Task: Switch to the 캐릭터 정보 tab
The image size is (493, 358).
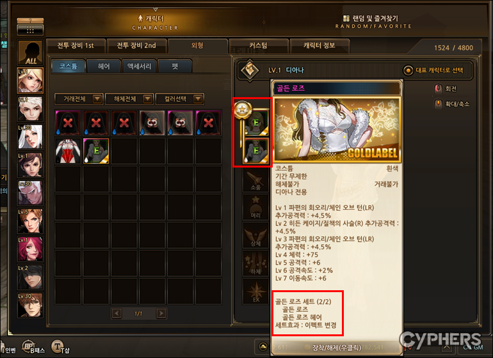Action: click(x=319, y=45)
